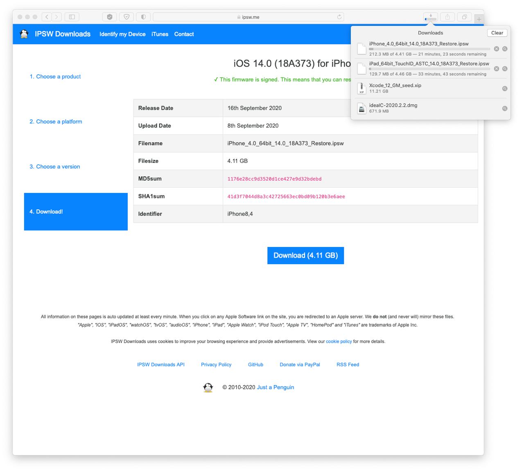Go back with the Safari back arrow
This screenshot has height=471, width=524.
click(47, 17)
